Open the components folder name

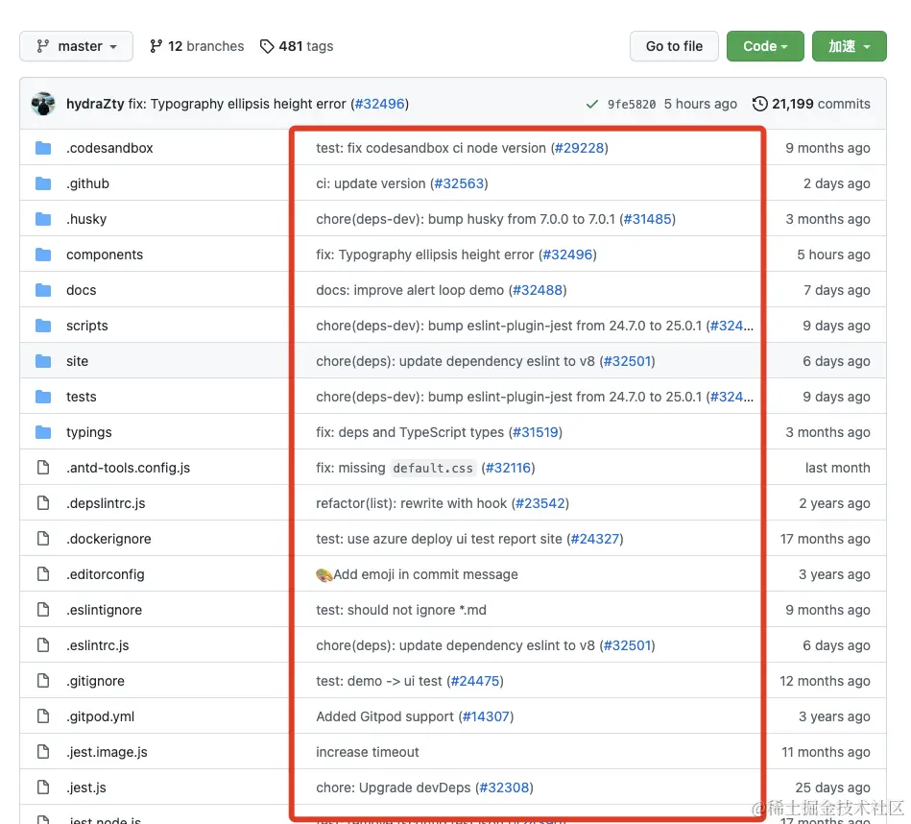tap(105, 254)
